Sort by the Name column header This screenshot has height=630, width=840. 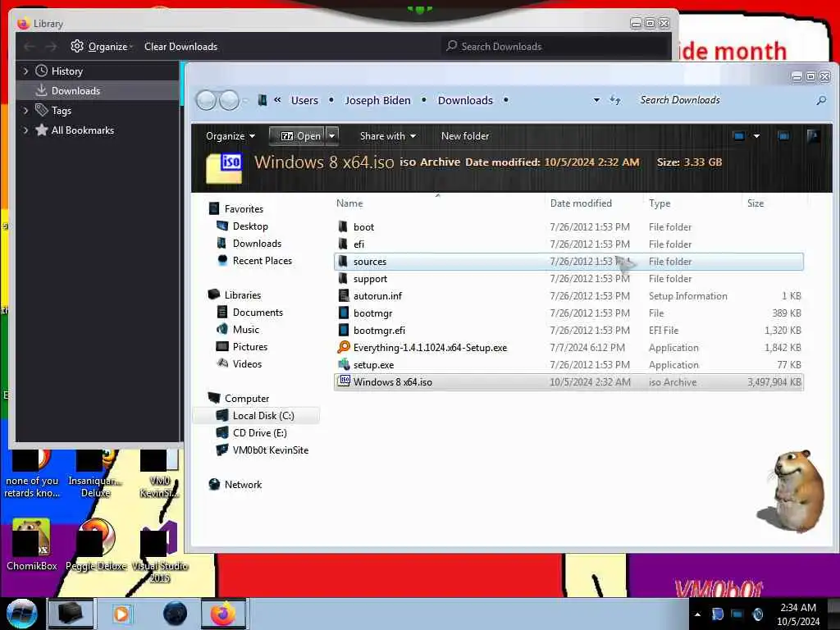349,203
